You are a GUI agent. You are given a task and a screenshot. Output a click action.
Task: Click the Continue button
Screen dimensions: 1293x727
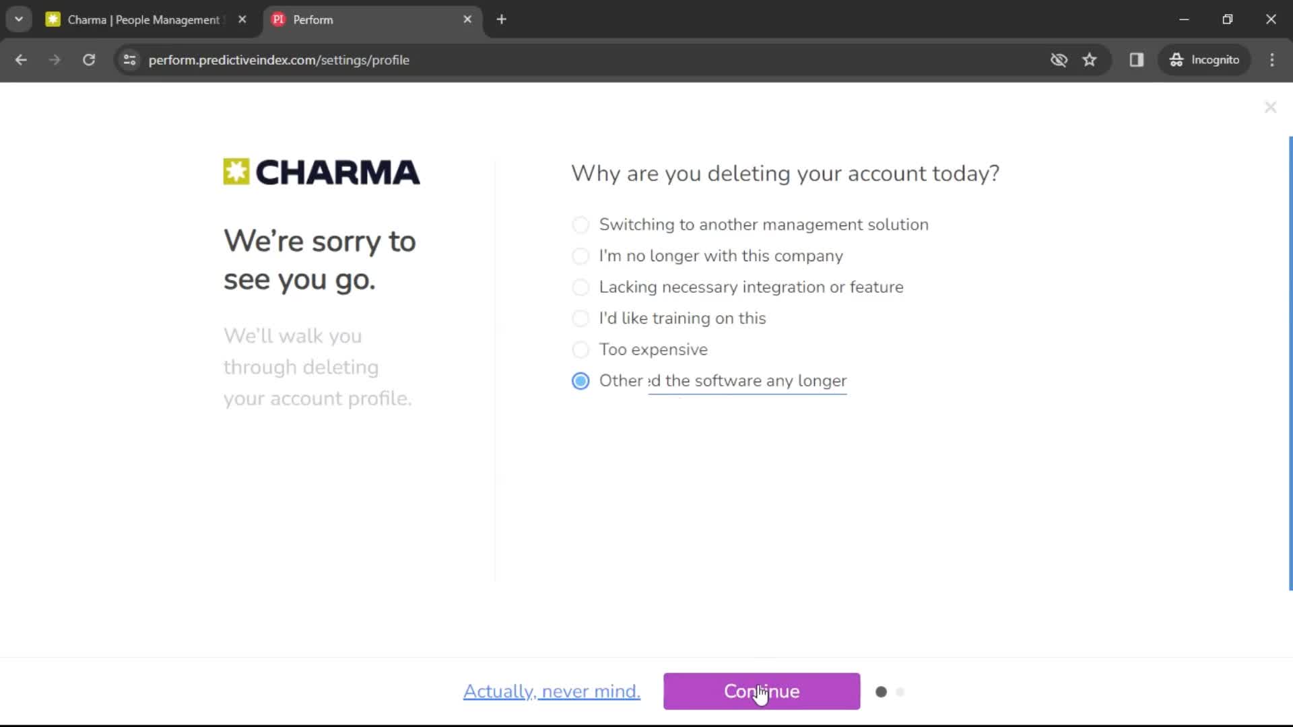(x=762, y=691)
